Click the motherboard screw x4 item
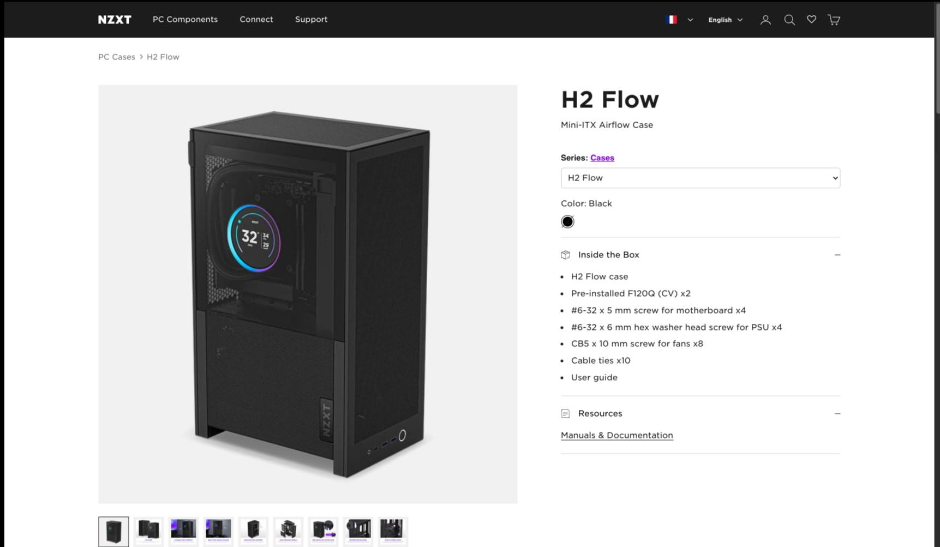 coord(658,310)
